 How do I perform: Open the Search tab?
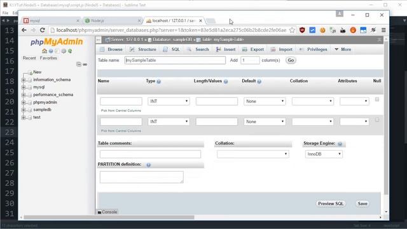(x=198, y=50)
